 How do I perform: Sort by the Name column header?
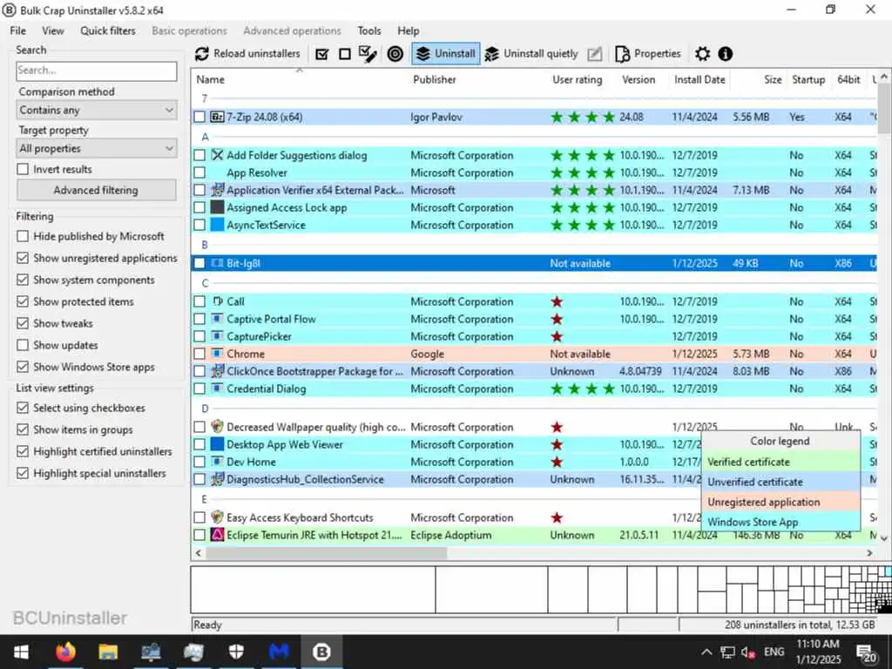point(211,79)
